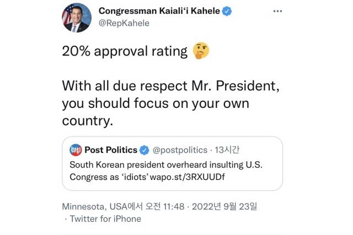The image size is (353, 235).
Task: Click Congressman Kahele's profile avatar
Action: pyautogui.click(x=76, y=18)
